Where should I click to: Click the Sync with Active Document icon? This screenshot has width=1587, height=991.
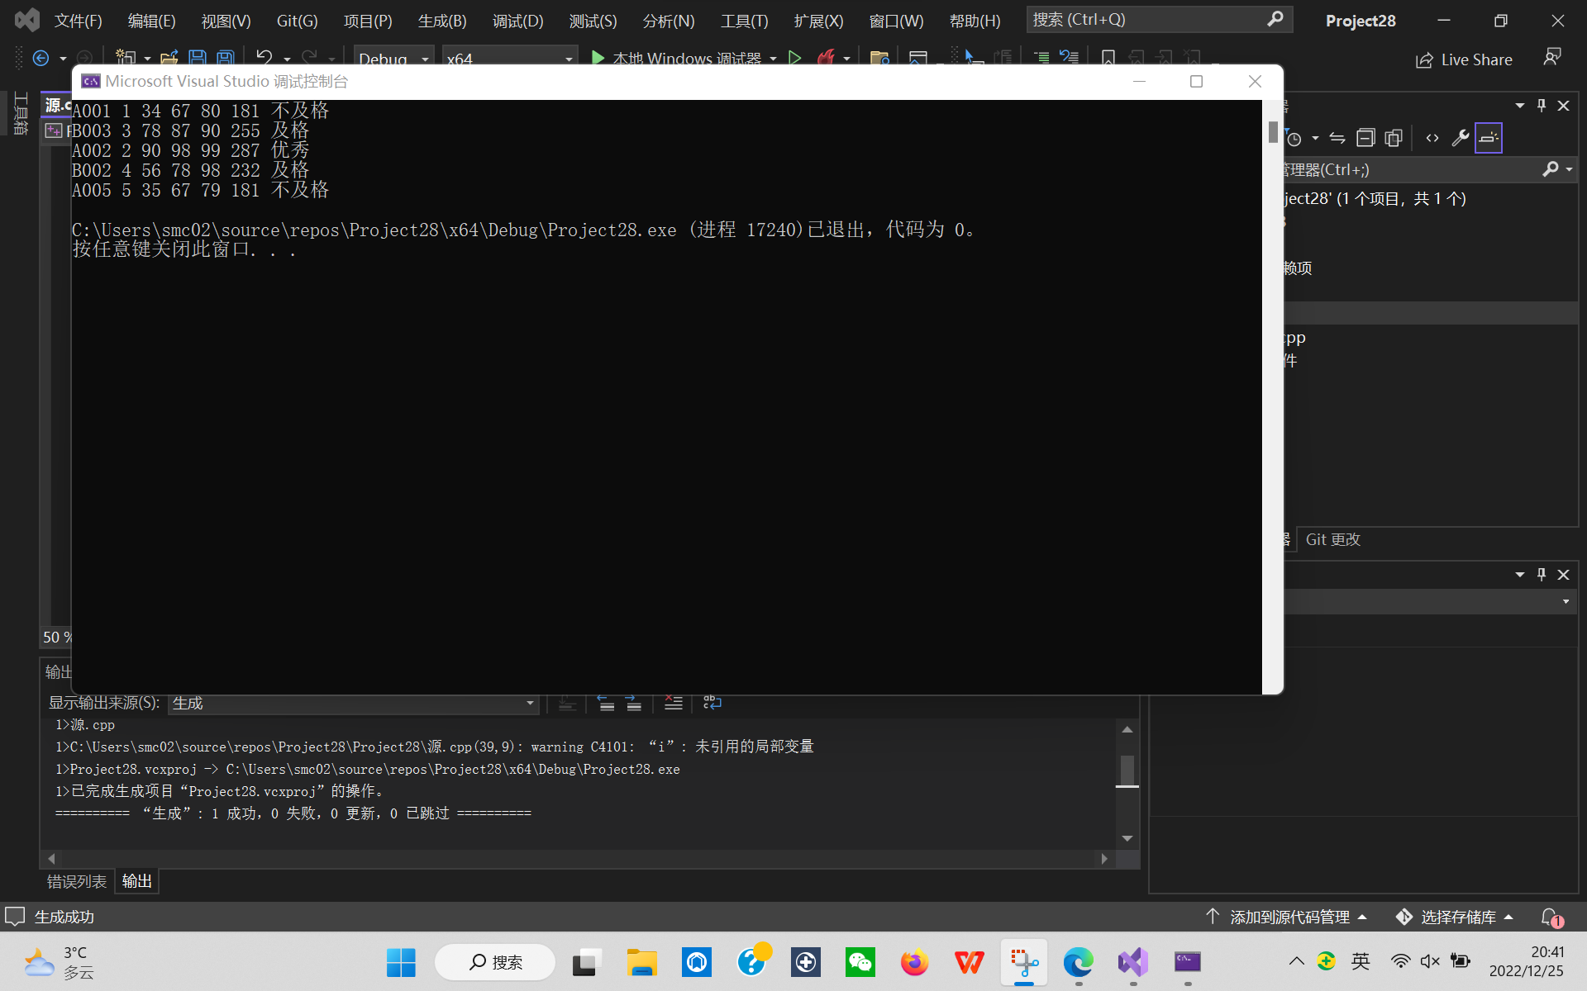coord(1337,138)
